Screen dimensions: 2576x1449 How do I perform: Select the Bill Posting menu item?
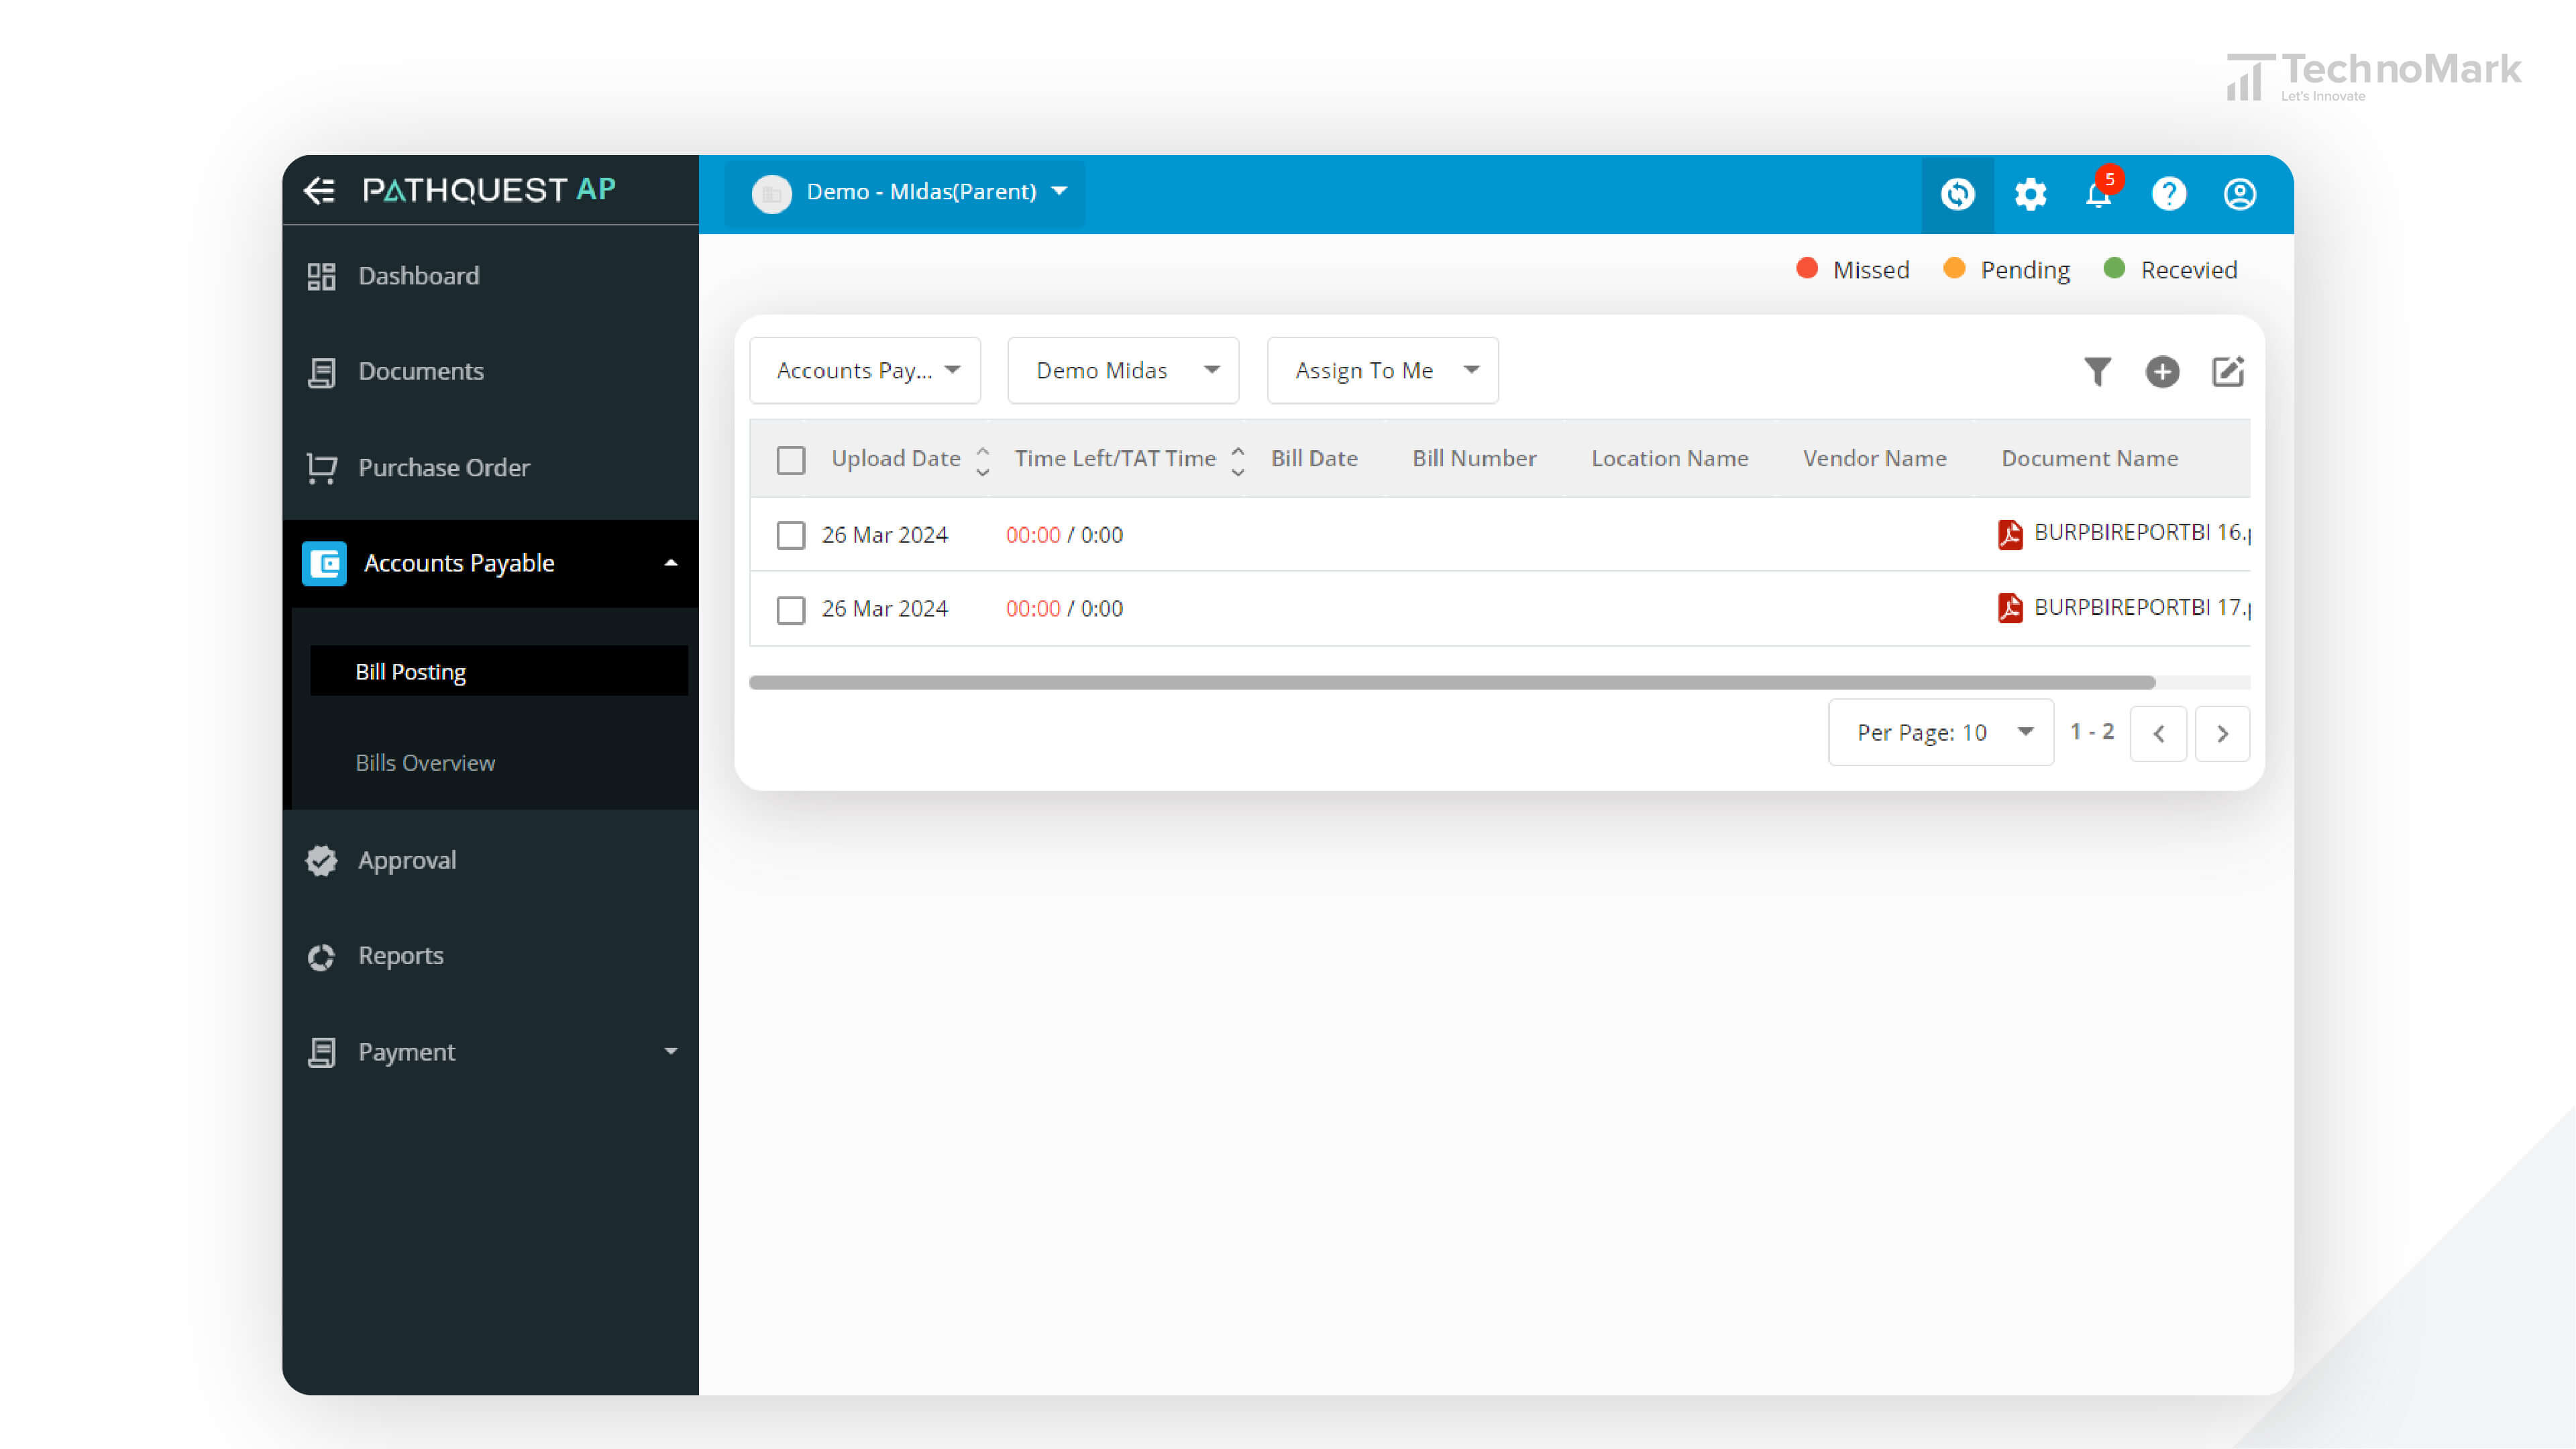point(409,671)
